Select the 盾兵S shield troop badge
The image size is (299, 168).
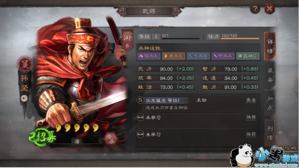point(173,56)
